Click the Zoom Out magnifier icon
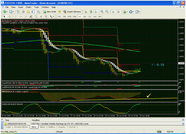This screenshot has width=186, height=134. (107, 12)
